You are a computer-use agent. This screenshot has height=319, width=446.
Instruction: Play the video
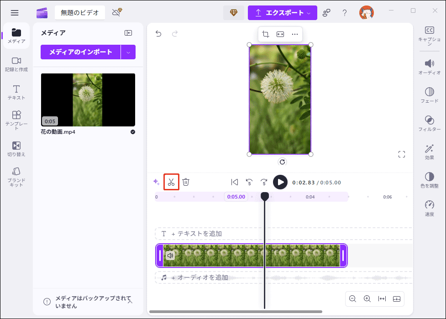click(x=280, y=182)
